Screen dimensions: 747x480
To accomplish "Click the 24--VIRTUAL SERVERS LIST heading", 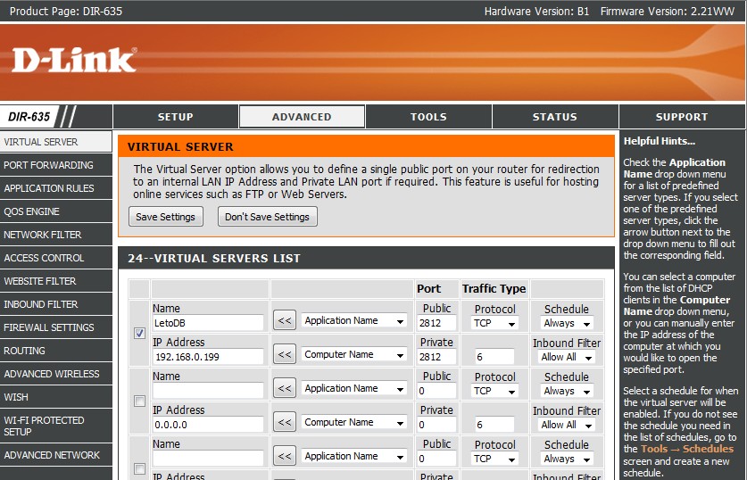I will click(214, 258).
